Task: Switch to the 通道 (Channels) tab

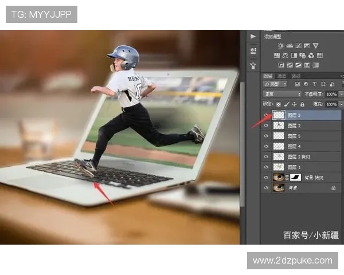Action: pos(282,76)
